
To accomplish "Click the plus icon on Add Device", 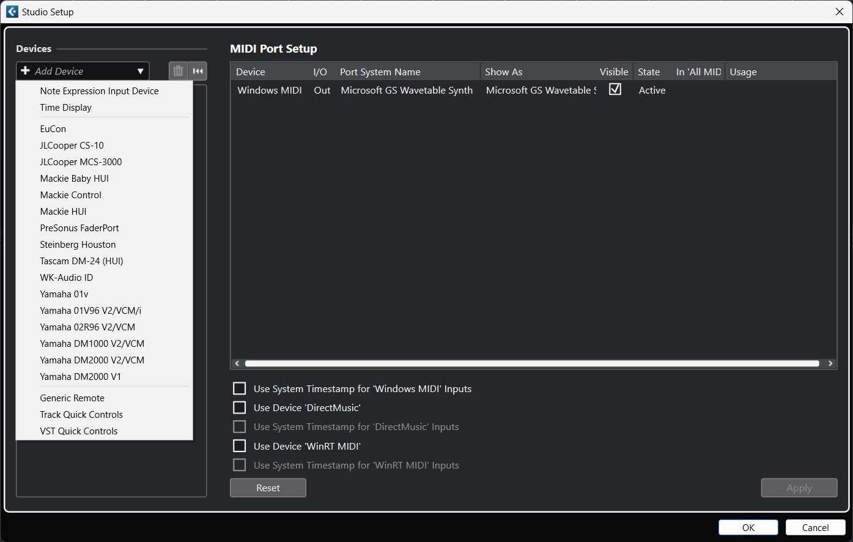I will (x=24, y=71).
